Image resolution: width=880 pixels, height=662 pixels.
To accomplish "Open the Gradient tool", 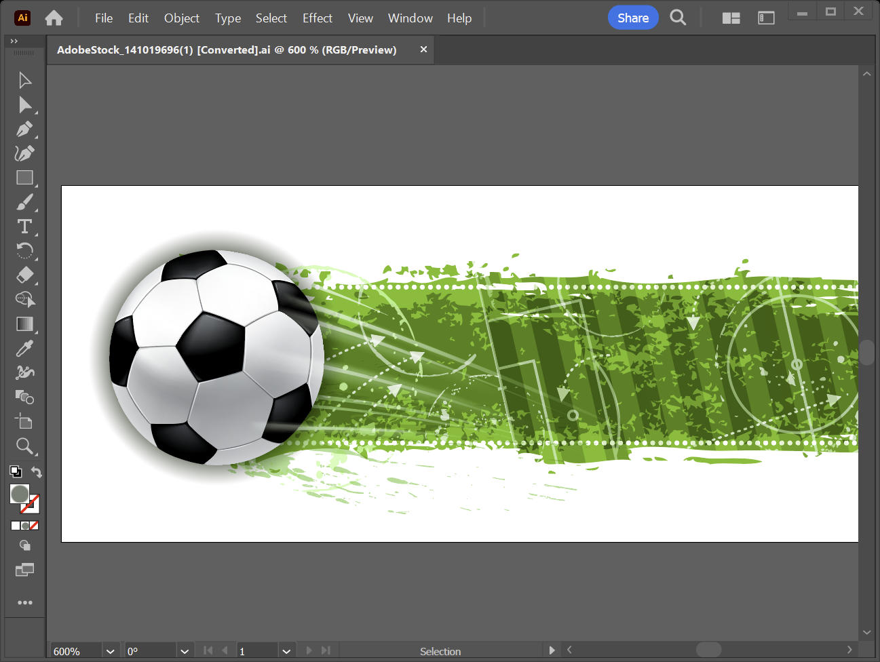I will [x=24, y=324].
